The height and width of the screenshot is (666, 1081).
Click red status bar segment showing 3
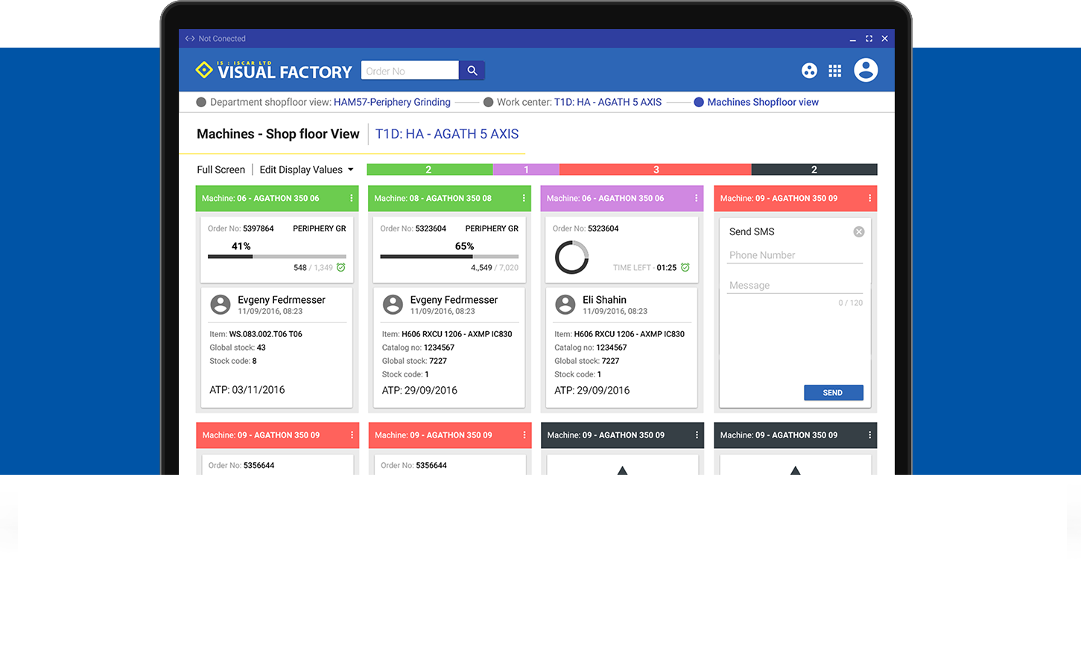pyautogui.click(x=656, y=170)
